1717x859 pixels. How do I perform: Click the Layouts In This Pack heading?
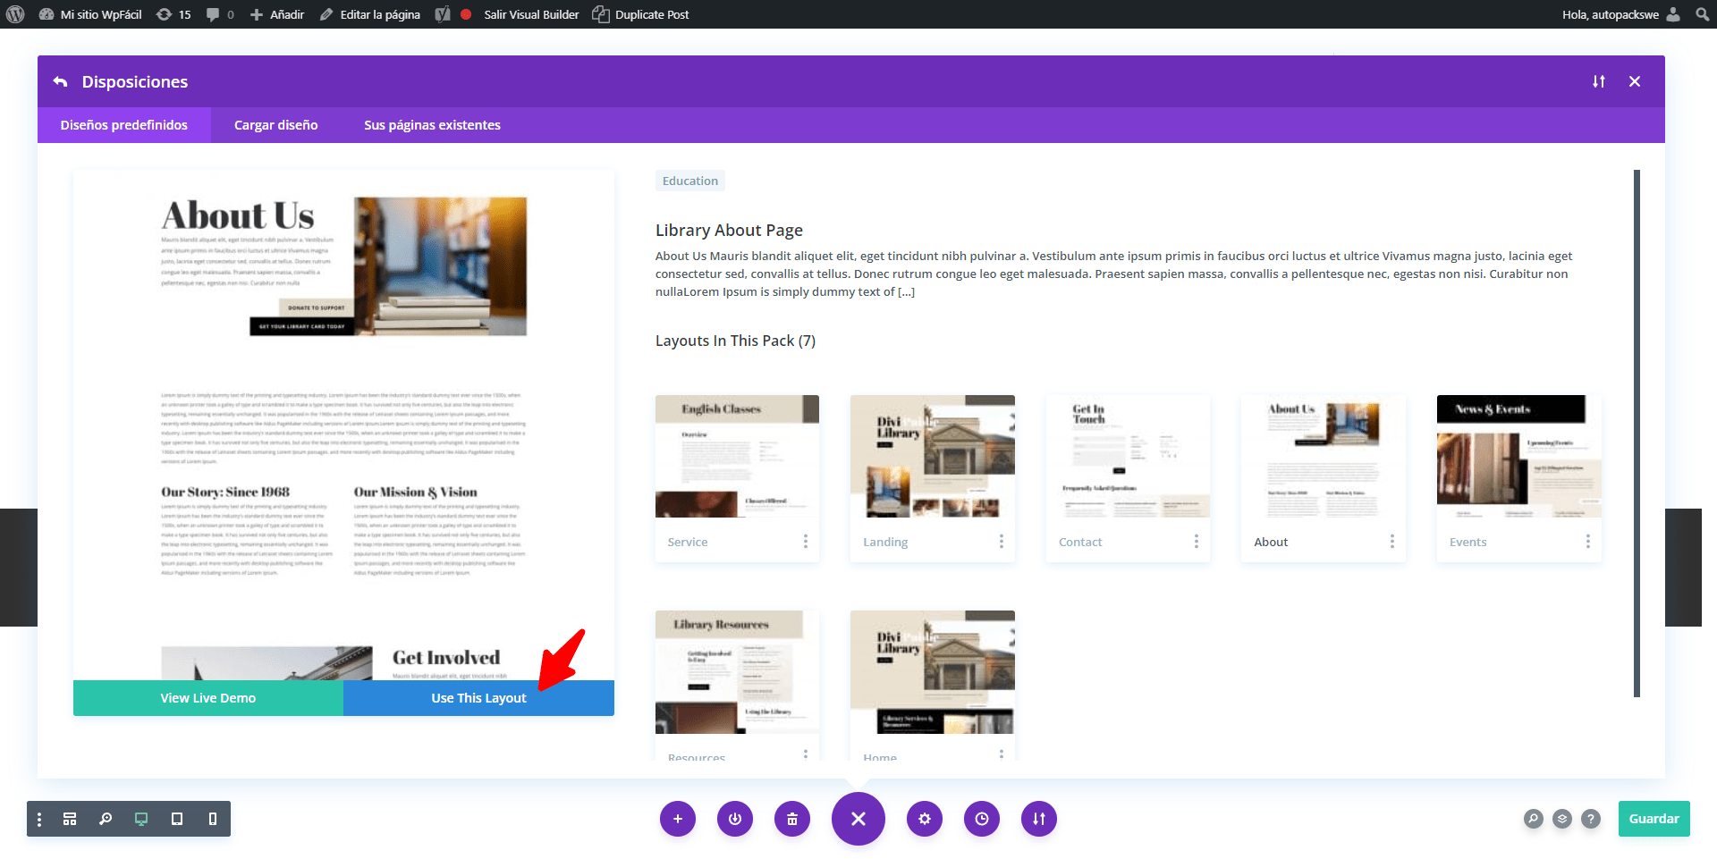[735, 341]
